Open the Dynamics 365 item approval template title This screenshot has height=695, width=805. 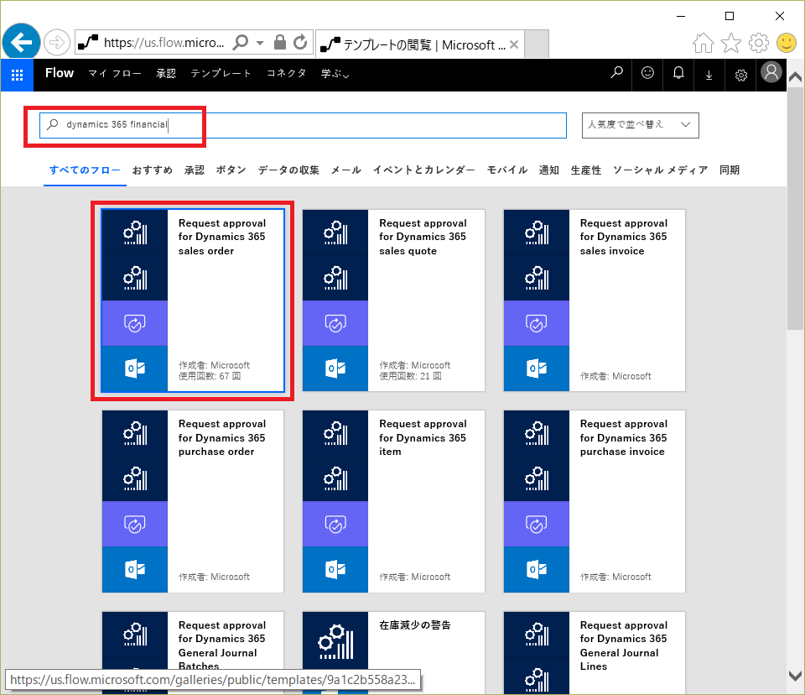tap(423, 437)
